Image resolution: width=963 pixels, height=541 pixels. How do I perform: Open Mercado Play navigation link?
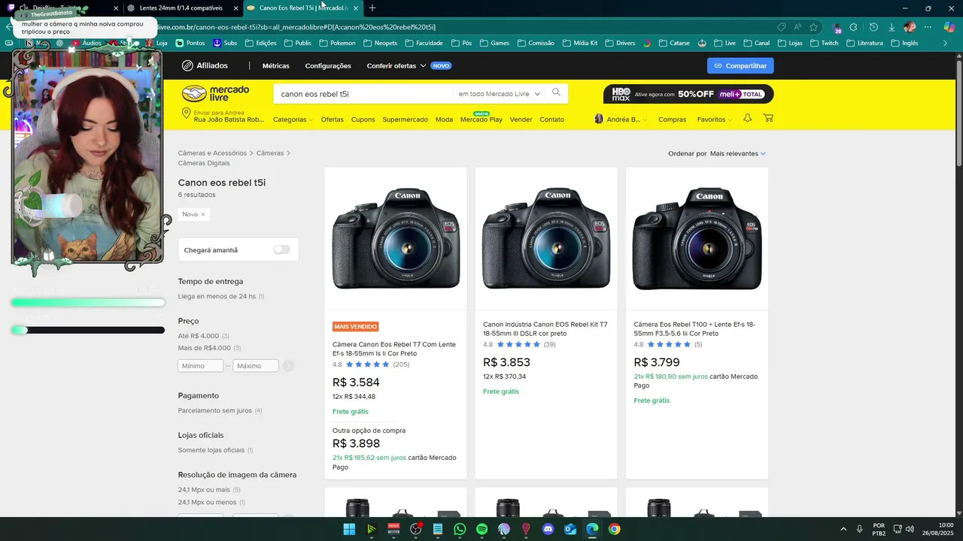[481, 119]
